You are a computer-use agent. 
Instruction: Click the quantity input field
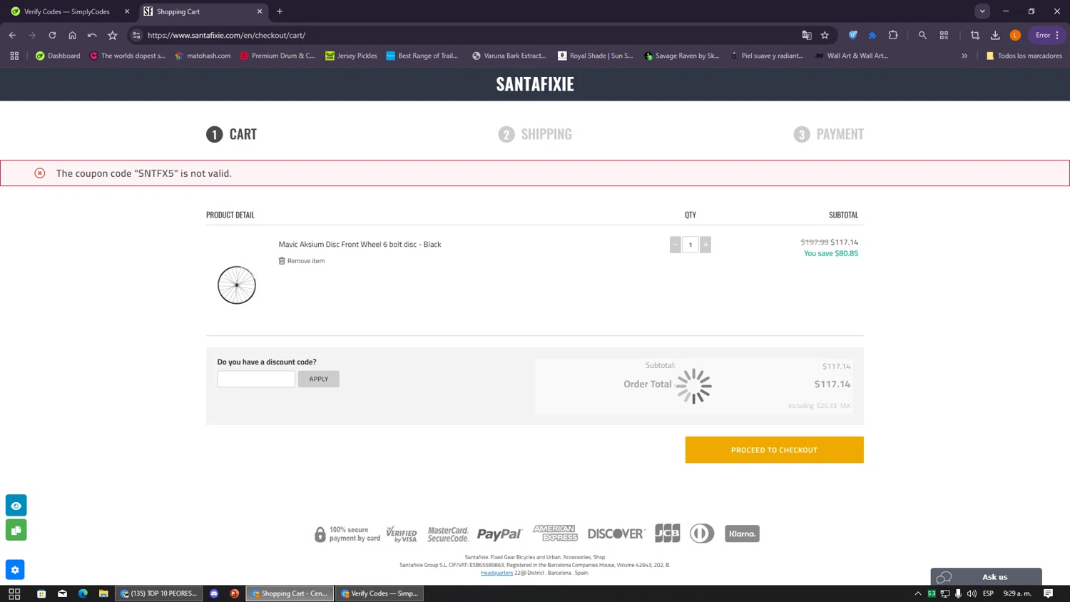coord(691,245)
